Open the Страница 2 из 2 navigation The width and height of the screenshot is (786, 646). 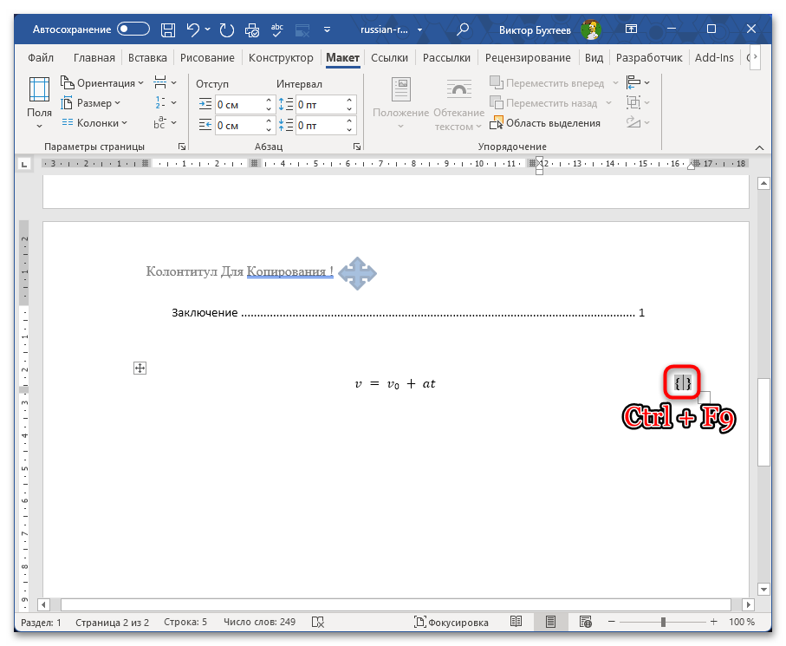pyautogui.click(x=113, y=623)
